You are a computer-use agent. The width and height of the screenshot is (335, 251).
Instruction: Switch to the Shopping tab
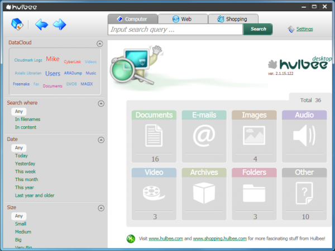click(233, 19)
